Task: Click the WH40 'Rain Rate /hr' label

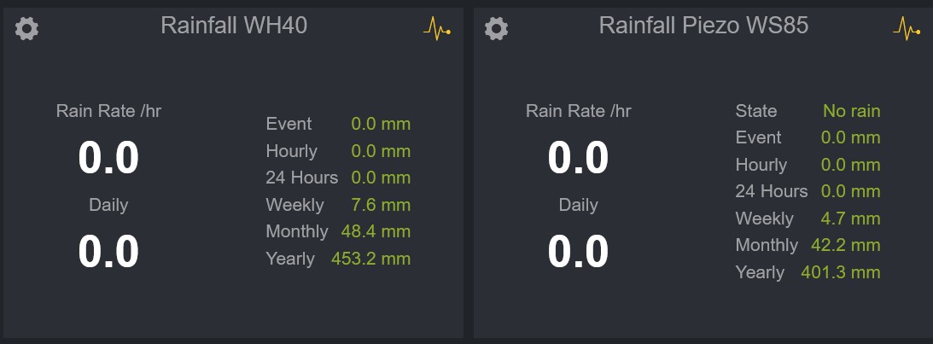Action: tap(108, 111)
